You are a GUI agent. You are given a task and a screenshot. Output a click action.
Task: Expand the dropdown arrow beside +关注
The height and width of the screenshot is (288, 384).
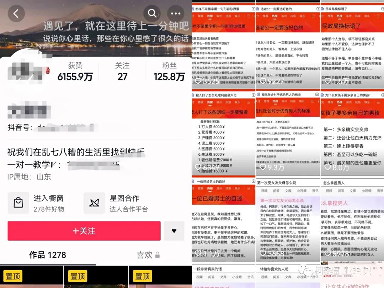(174, 231)
